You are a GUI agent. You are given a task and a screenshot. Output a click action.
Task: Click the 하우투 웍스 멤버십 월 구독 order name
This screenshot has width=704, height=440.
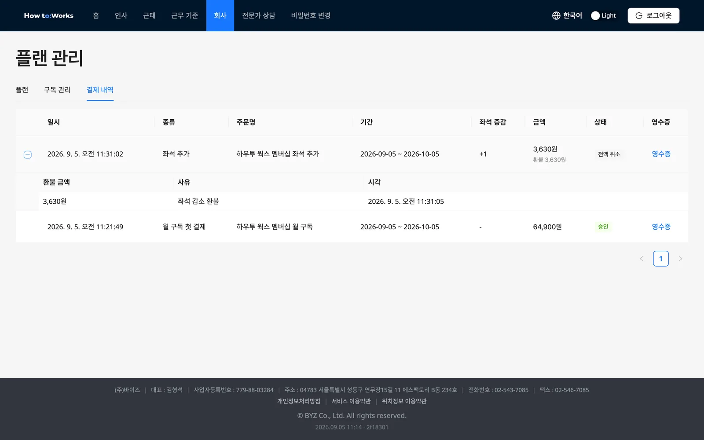coord(275,227)
